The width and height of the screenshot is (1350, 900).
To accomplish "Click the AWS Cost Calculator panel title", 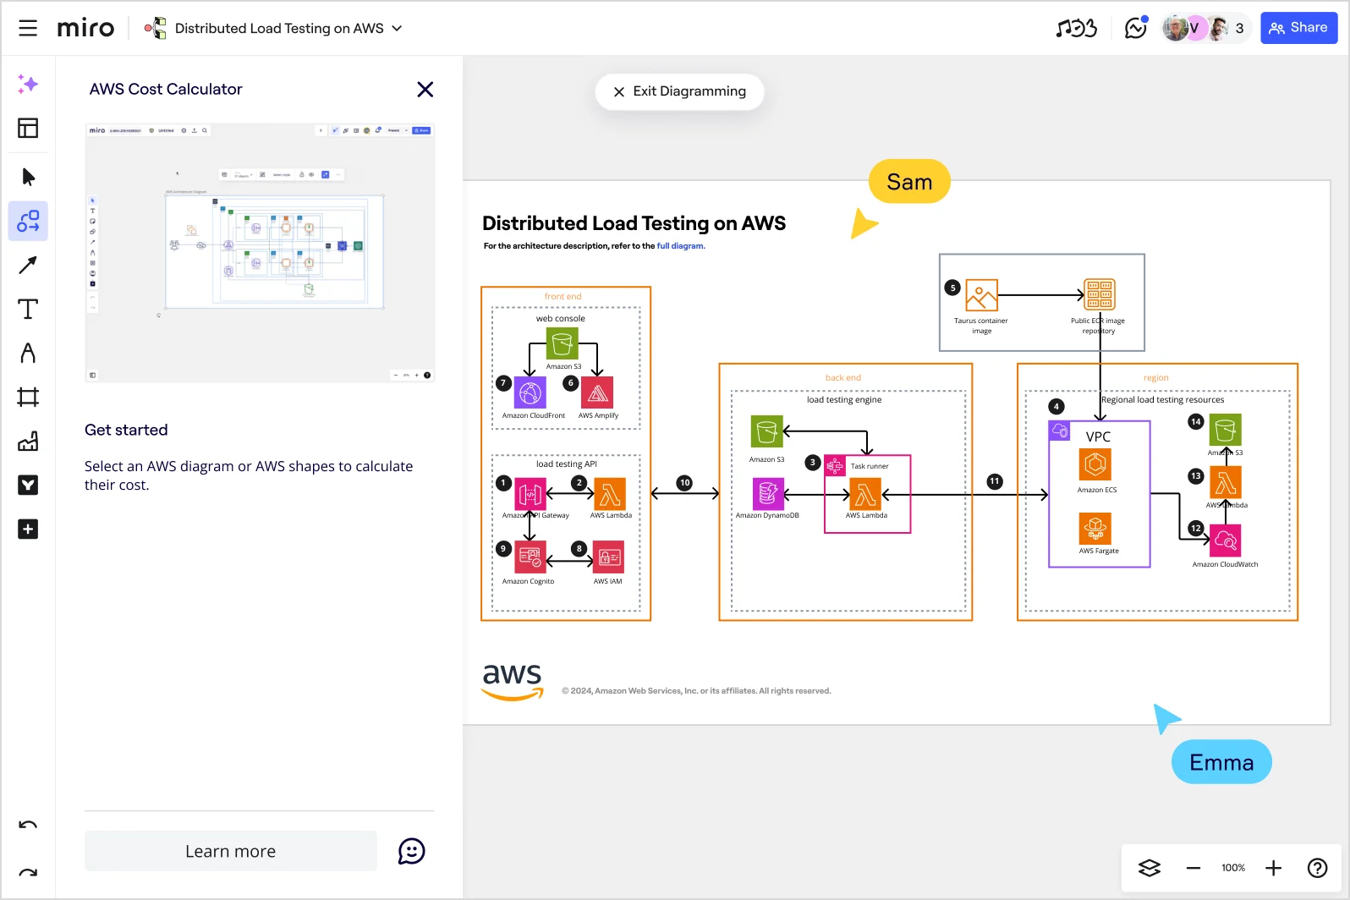I will (x=166, y=89).
